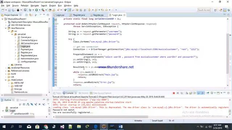
Task: Collapse the Java Resources node
Action: click(6, 28)
